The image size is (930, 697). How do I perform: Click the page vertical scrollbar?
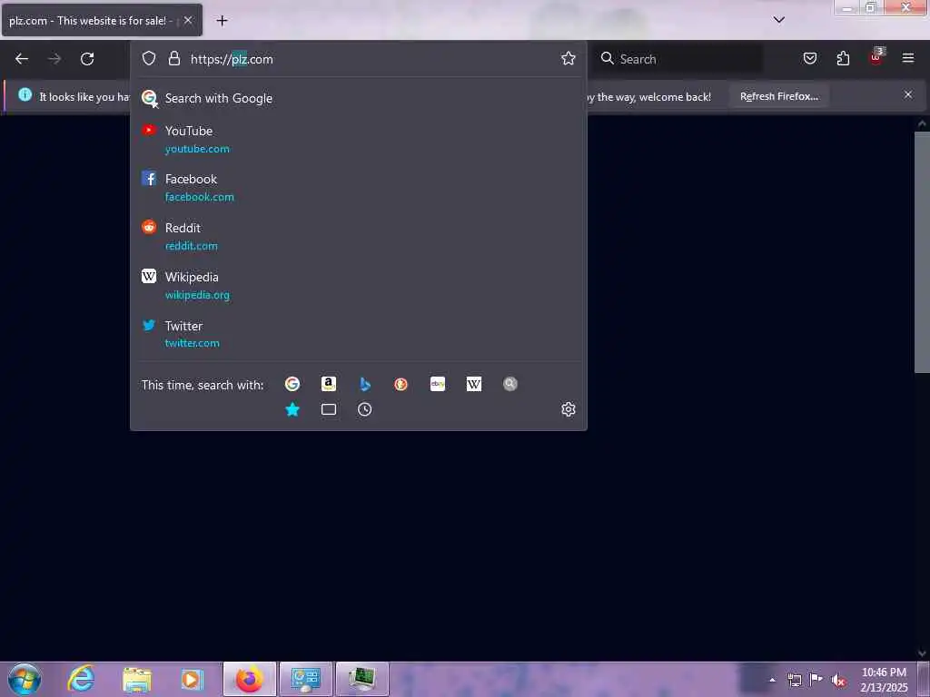click(x=922, y=252)
